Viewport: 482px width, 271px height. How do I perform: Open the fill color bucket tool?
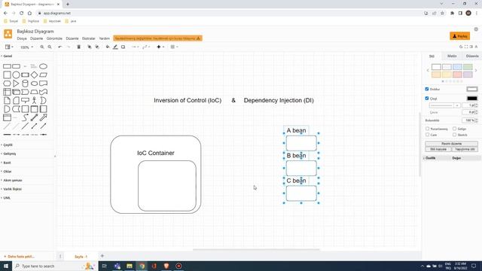click(108, 47)
